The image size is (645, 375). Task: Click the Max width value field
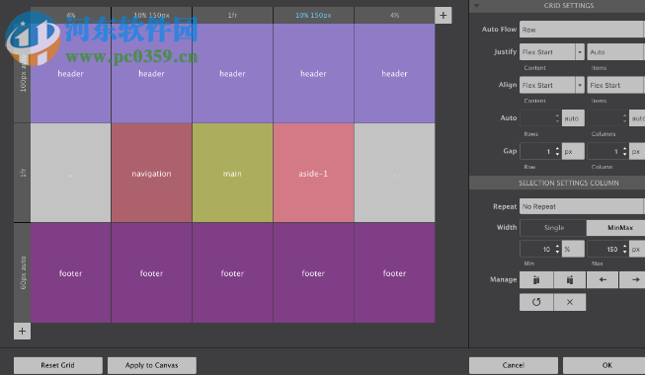point(605,249)
